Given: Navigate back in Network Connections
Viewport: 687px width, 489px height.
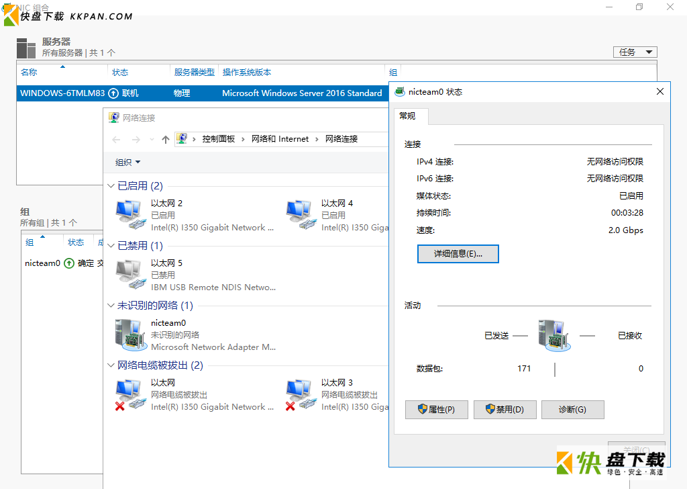Looking at the screenshot, I should click(x=116, y=140).
